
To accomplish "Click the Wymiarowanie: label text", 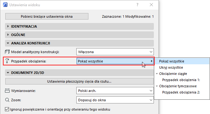I will 24,91.
